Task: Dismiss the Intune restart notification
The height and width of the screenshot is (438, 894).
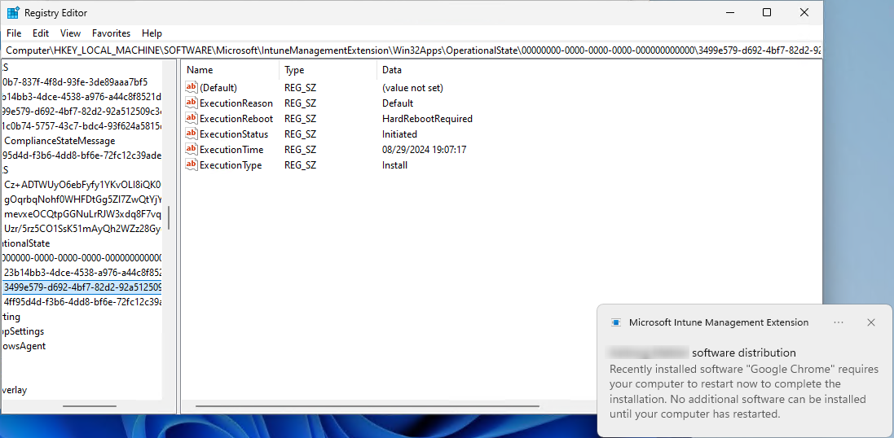Action: tap(870, 322)
